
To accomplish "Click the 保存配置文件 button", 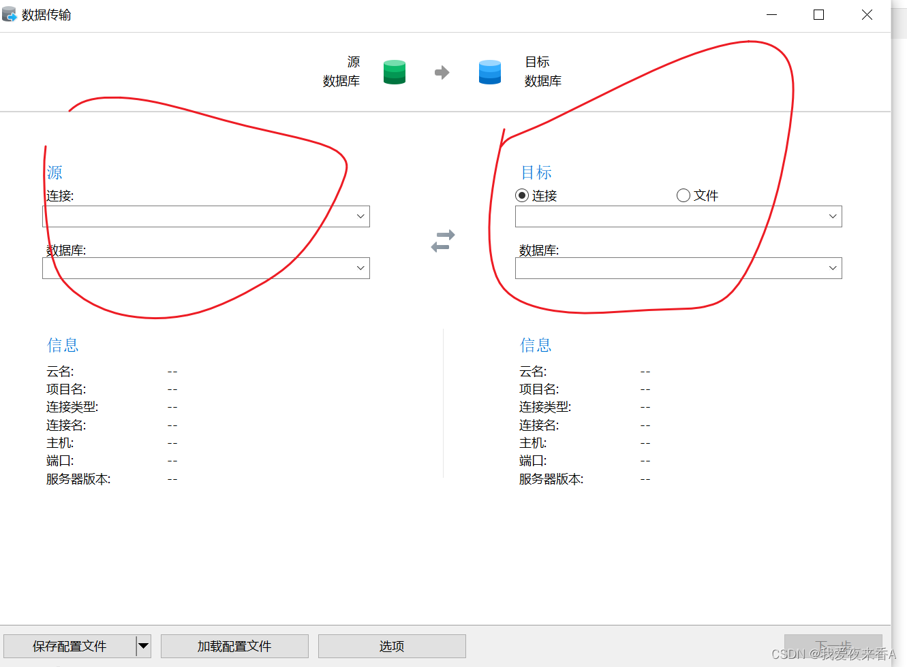I will click(x=70, y=646).
